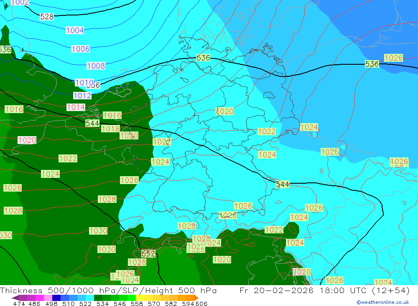
Task: Pick the darkest green legend swatch above 534
Action: (x=98, y=298)
